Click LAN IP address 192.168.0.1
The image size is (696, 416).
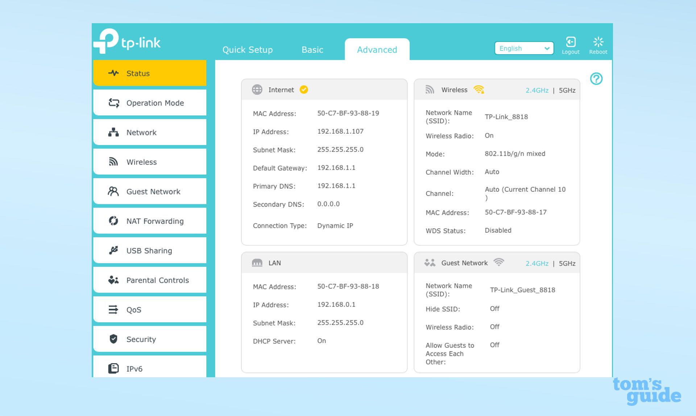(336, 304)
